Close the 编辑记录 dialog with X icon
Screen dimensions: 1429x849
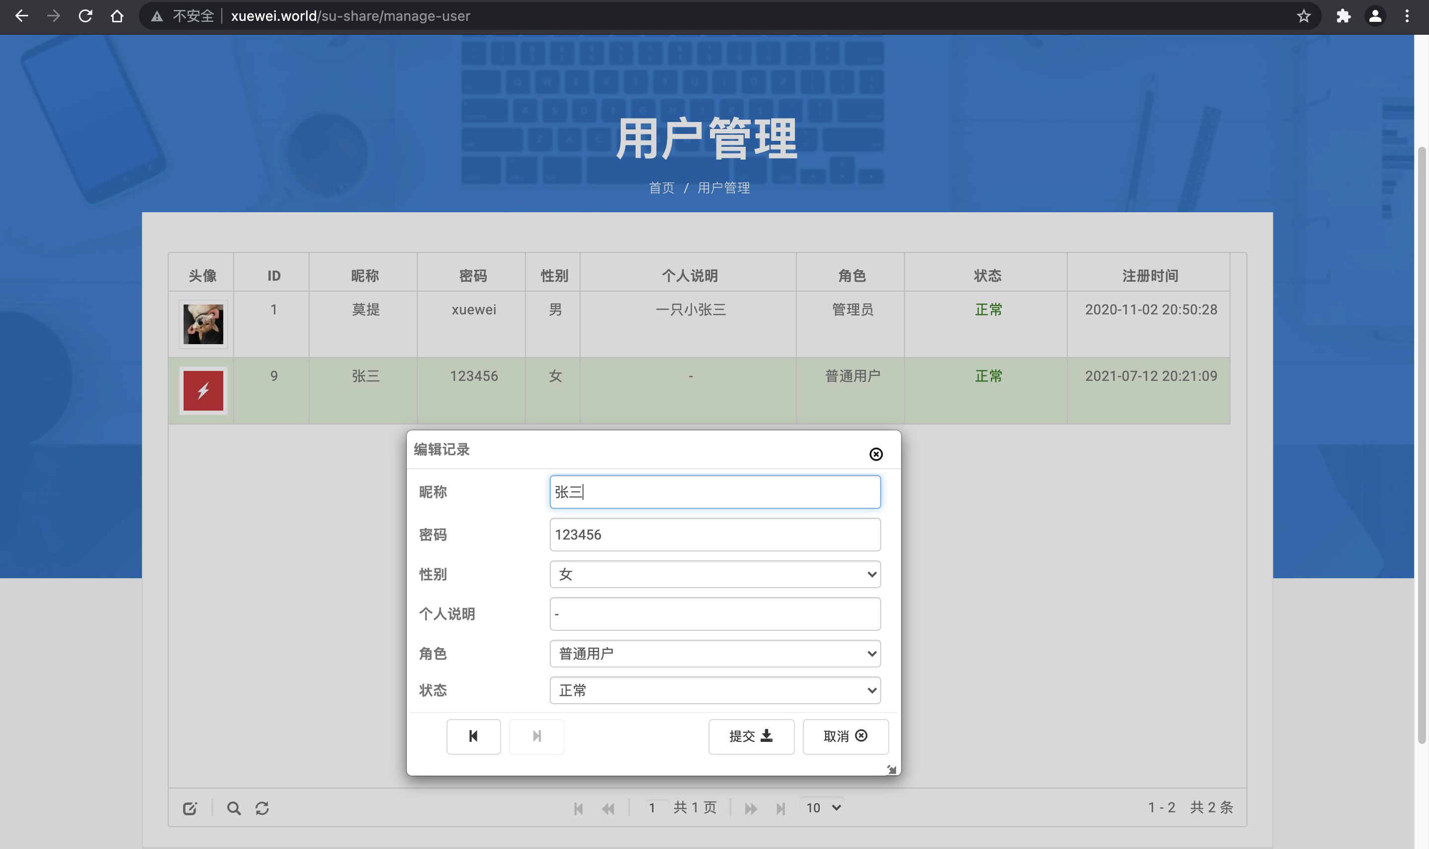point(876,454)
